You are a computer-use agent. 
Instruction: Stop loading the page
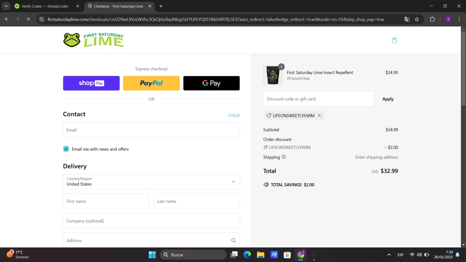pos(28,19)
